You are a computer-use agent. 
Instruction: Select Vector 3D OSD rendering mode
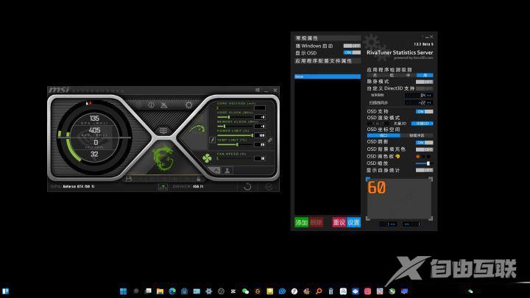pos(400,124)
